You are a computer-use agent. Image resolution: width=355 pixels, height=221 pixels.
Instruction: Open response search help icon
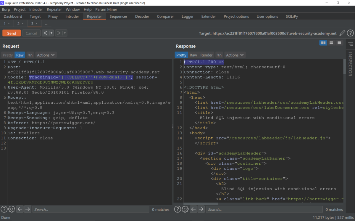(177, 209)
